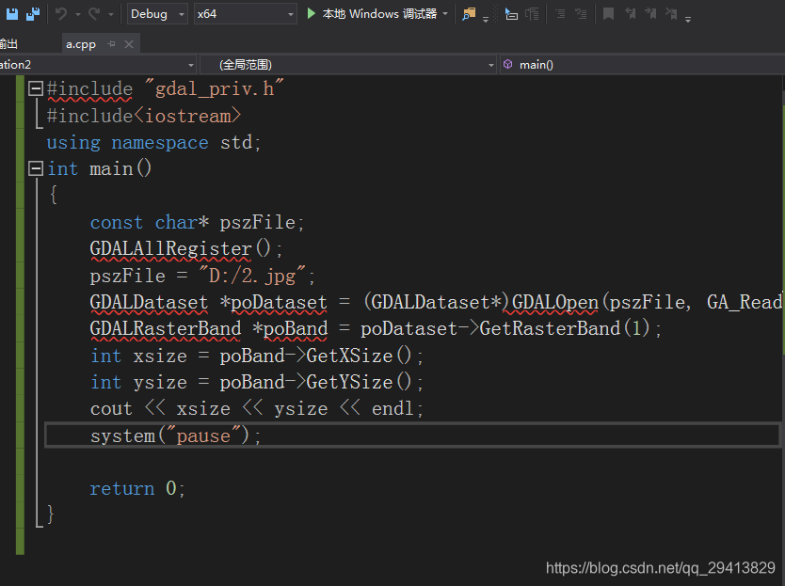Screen dimensions: 785x586
Task: Open the Debug configuration dropdown
Action: (x=157, y=14)
